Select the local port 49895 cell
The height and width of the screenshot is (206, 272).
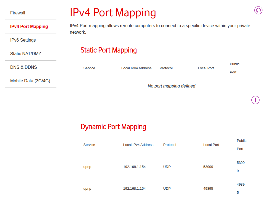point(208,189)
